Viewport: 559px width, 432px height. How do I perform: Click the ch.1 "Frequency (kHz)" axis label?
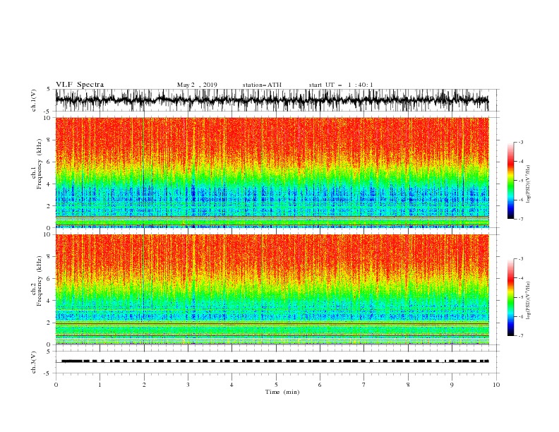pyautogui.click(x=40, y=164)
